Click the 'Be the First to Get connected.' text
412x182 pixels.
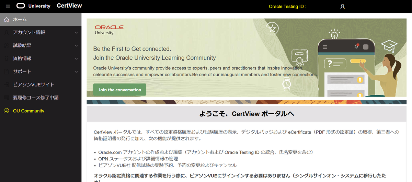[x=132, y=49]
